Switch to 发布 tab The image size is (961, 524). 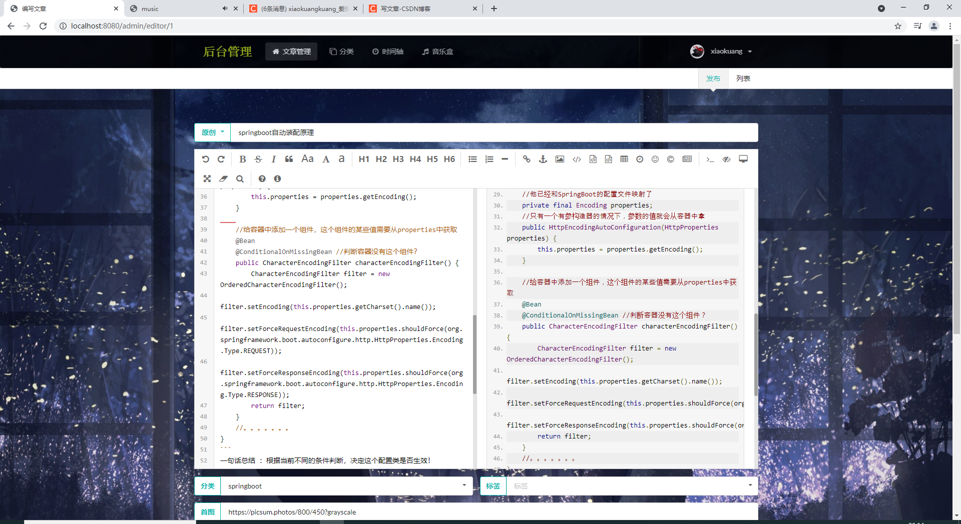point(713,78)
